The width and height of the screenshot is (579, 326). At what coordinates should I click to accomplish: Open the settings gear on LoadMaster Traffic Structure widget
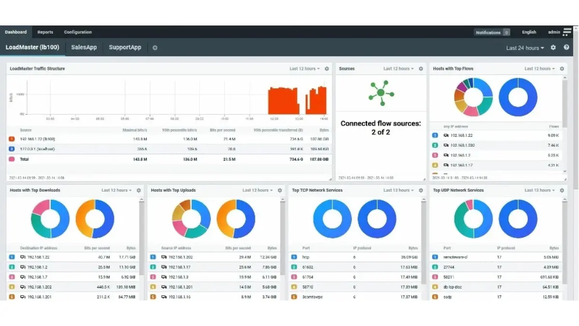coord(326,69)
